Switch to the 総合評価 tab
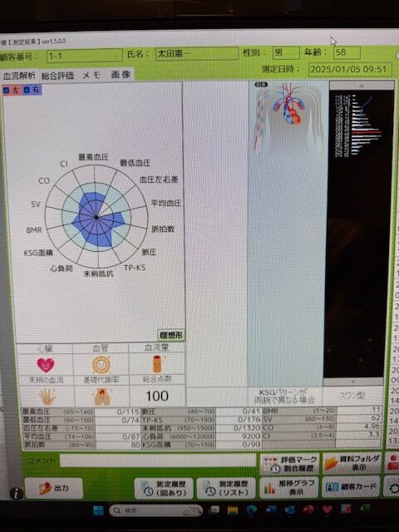The width and height of the screenshot is (399, 532). pyautogui.click(x=57, y=76)
